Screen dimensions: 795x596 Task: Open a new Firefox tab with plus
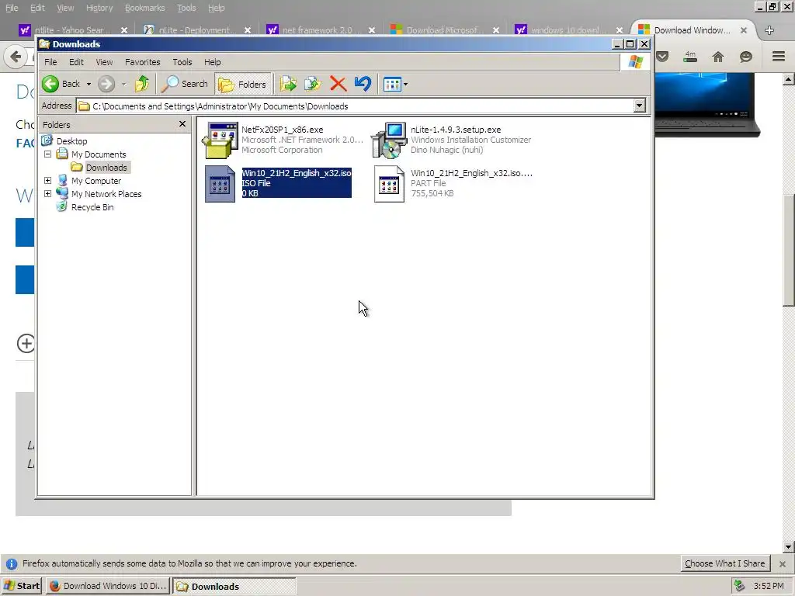(769, 30)
